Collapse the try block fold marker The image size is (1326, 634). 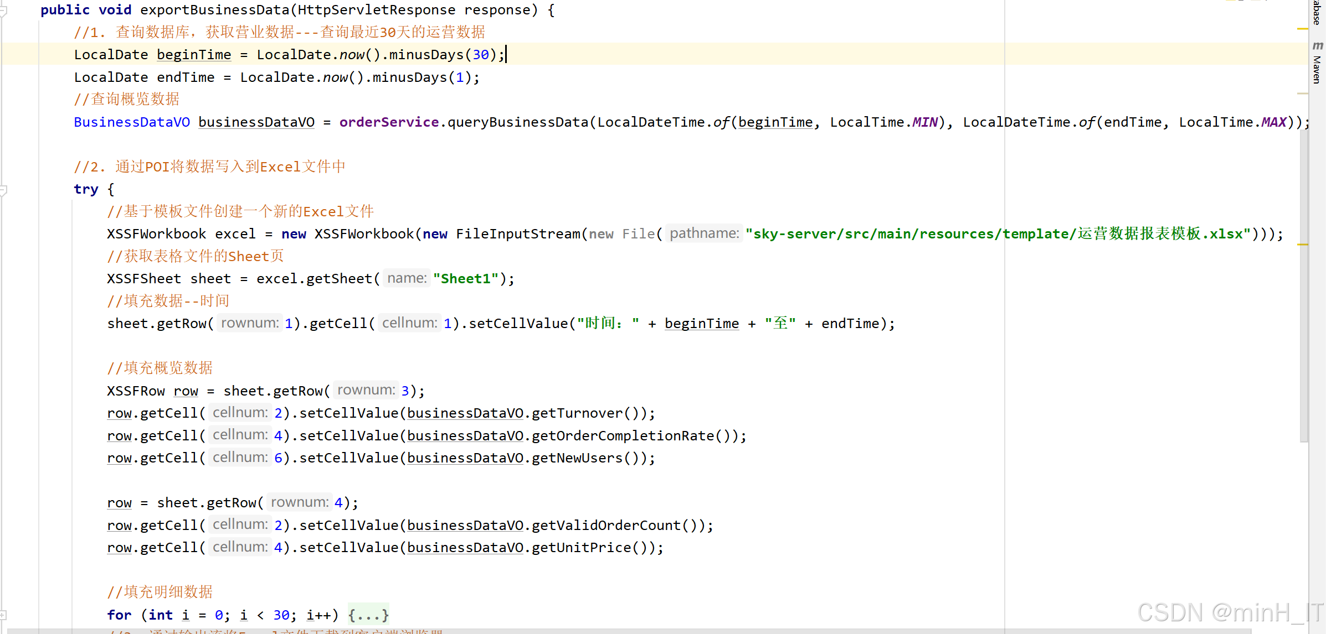pos(3,190)
